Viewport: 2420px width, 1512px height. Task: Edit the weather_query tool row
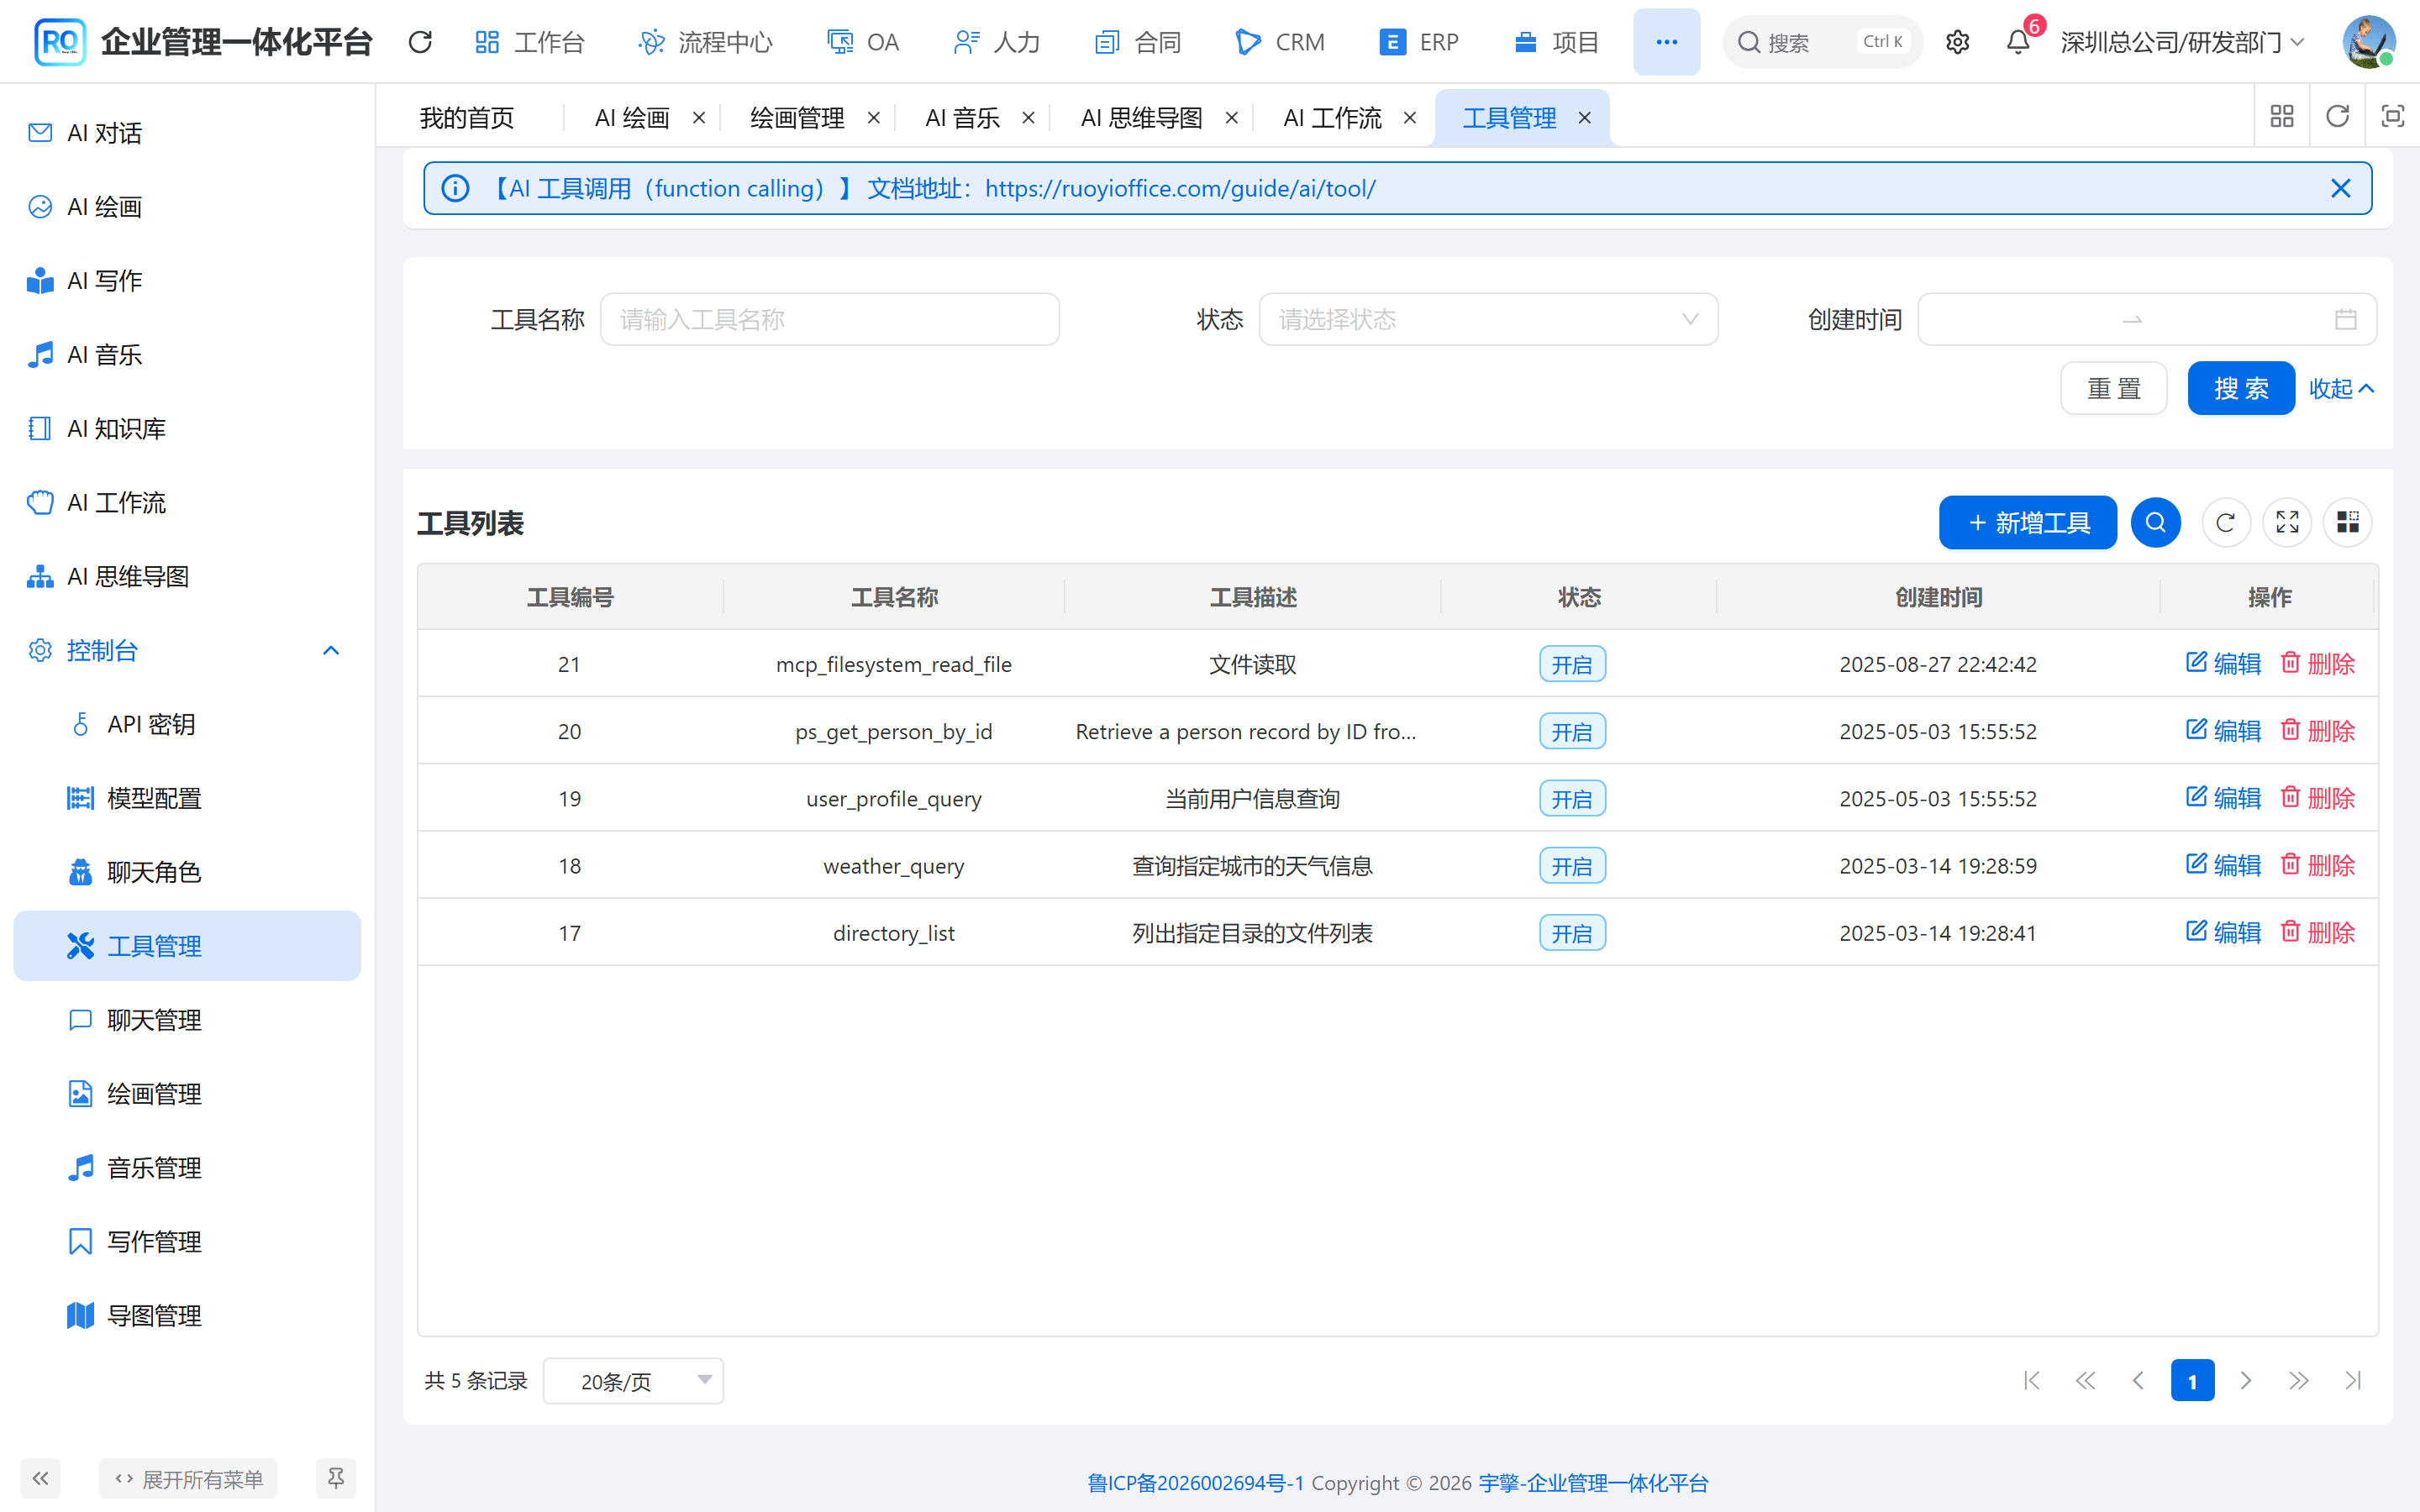[x=2223, y=865]
